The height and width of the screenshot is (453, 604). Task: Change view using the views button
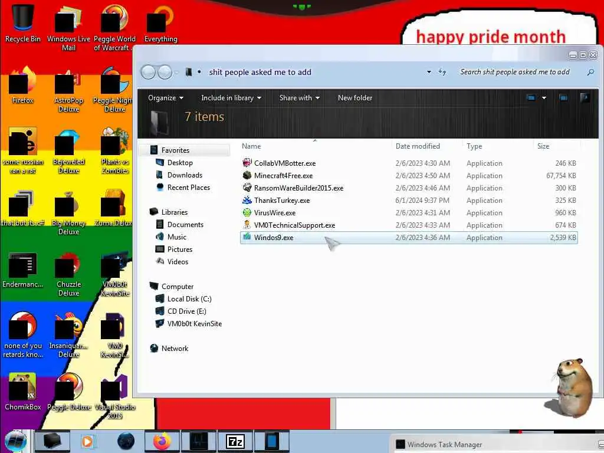[531, 98]
